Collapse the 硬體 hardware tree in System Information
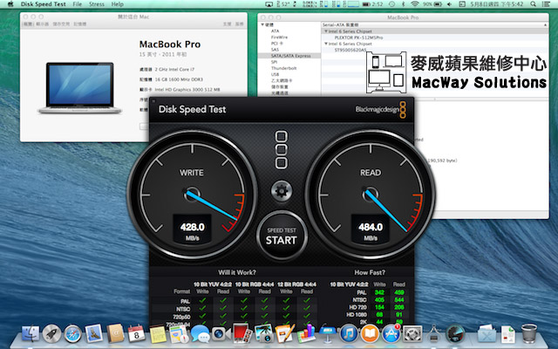Screen dimensions: 558x349 click(262, 24)
